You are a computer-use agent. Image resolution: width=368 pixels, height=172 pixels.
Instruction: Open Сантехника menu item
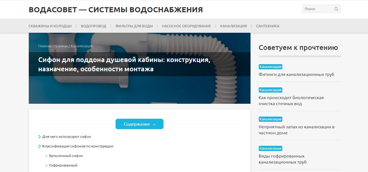coord(268,26)
